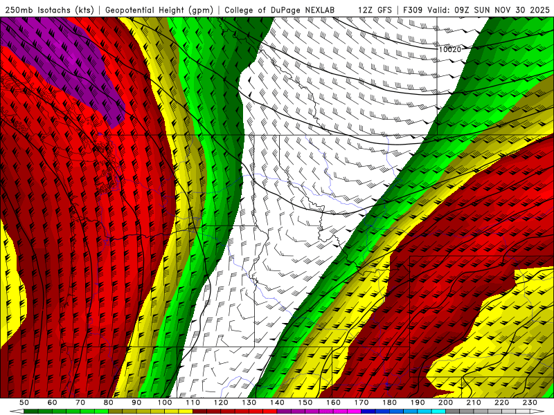
Task: Click the 10020 height contour label
Action: coord(449,49)
